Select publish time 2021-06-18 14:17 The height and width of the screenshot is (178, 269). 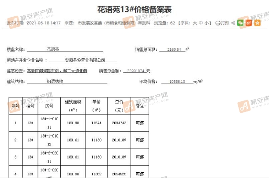coord(44,23)
